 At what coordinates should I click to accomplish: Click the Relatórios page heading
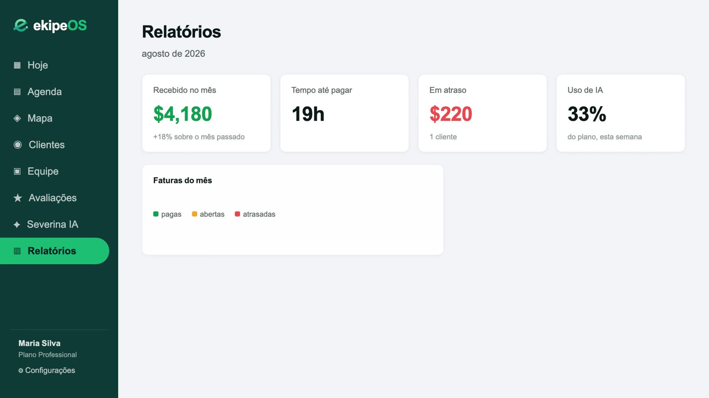point(181,32)
